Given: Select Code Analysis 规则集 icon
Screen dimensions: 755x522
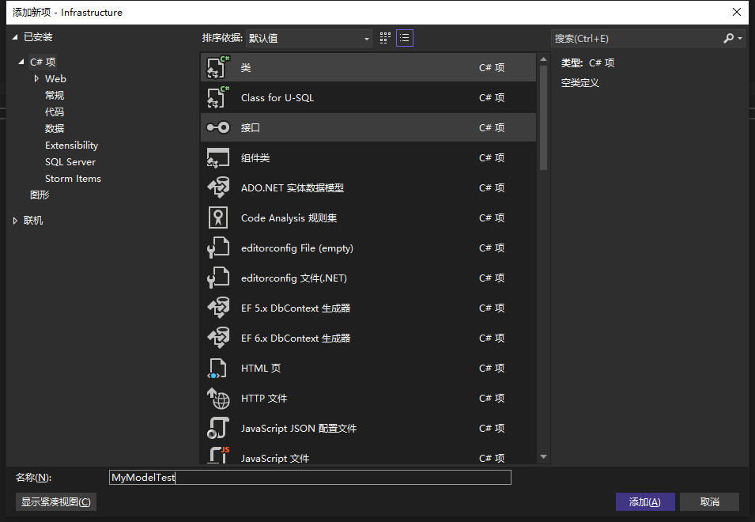Looking at the screenshot, I should pyautogui.click(x=217, y=218).
